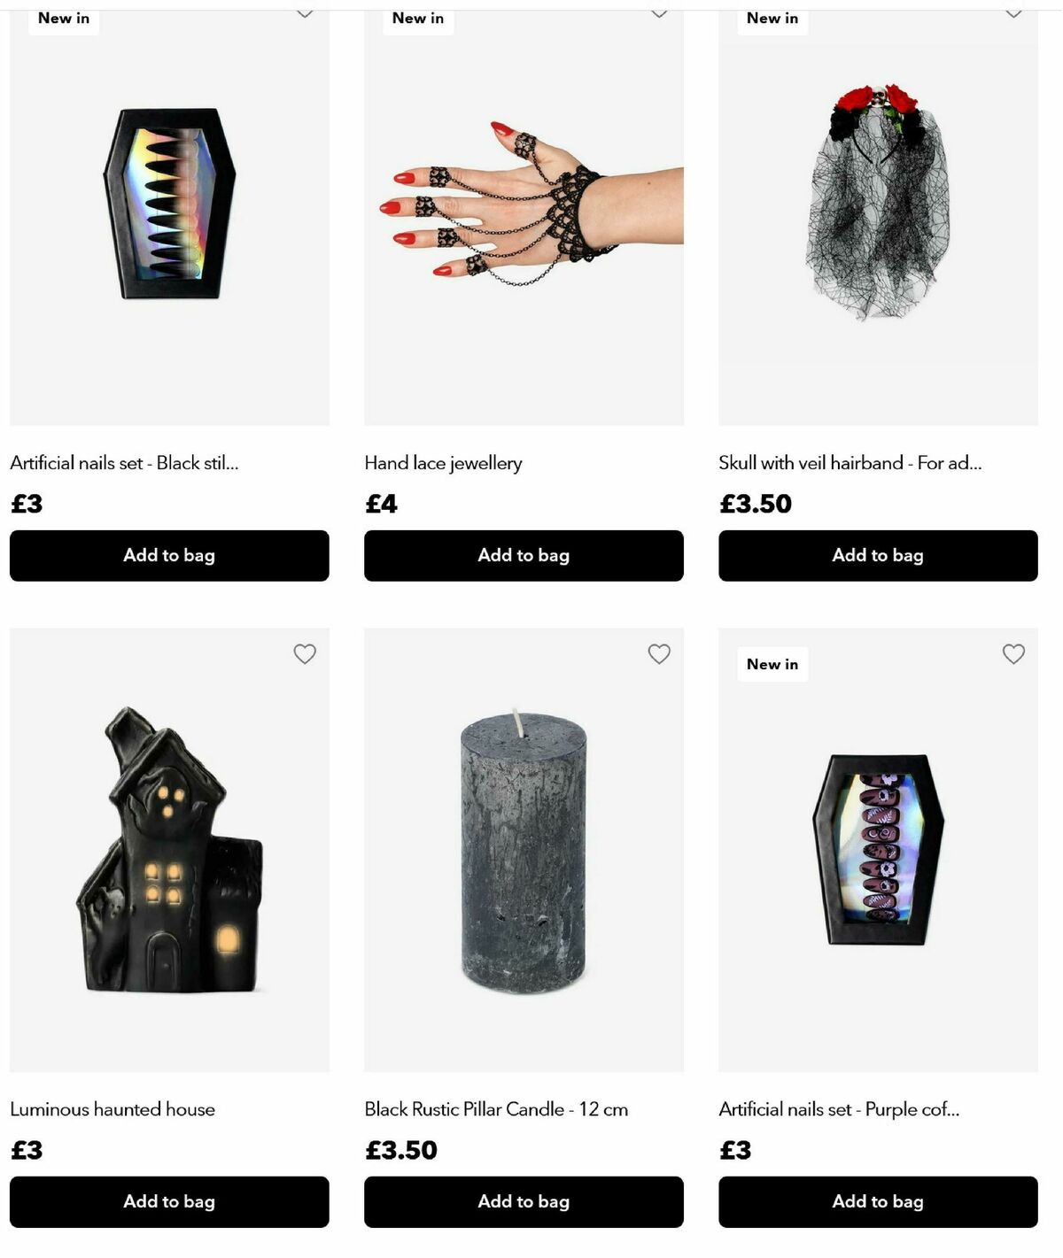Add Skull with veil hairband to bag
This screenshot has width=1063, height=1258.
(x=878, y=555)
